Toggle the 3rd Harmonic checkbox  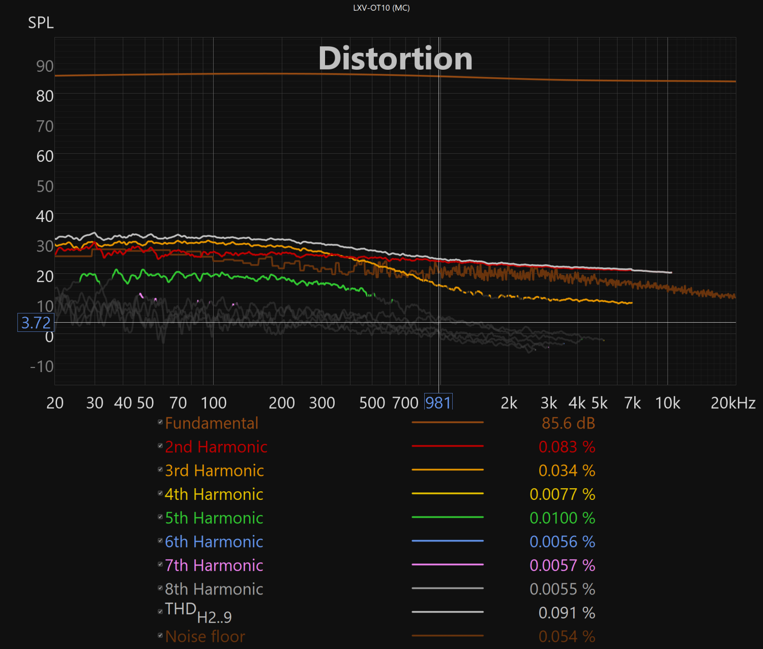160,469
